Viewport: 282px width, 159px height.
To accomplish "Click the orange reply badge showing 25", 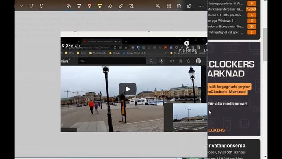I will click(252, 26).
